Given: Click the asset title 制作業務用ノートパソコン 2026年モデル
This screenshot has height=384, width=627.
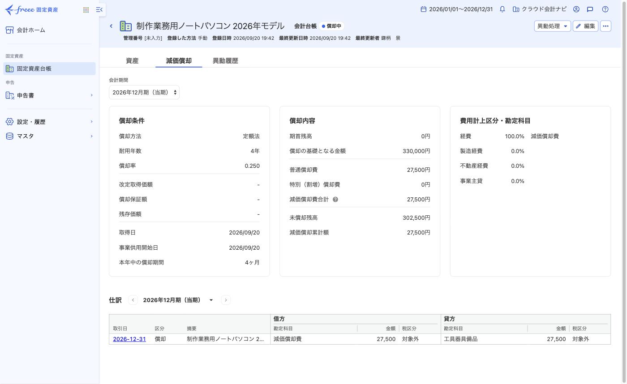Looking at the screenshot, I should pyautogui.click(x=210, y=26).
